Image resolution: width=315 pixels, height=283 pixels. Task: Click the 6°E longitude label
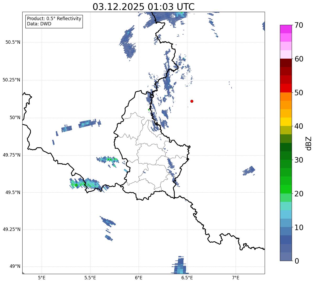tap(139, 278)
